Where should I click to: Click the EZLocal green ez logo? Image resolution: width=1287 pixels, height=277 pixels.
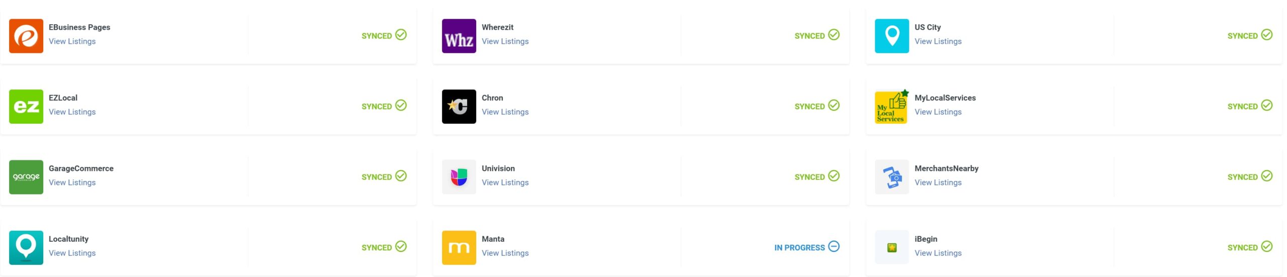[26, 107]
